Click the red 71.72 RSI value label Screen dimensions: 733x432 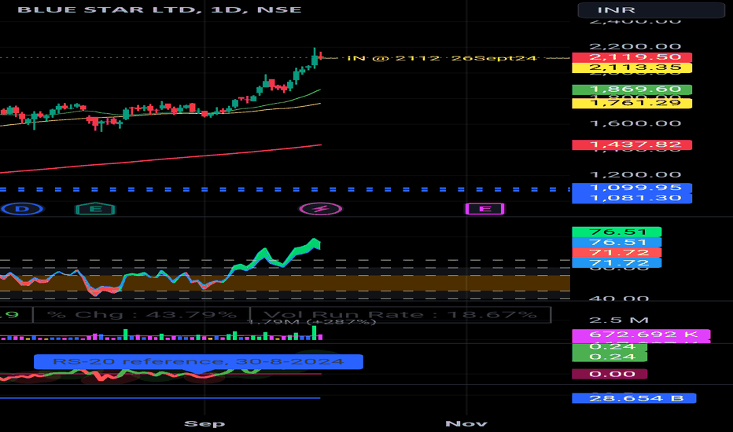point(617,253)
